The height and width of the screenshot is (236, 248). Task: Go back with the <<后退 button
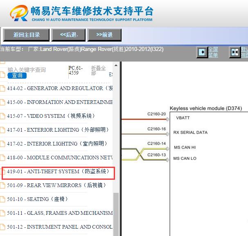pyautogui.click(x=68, y=35)
